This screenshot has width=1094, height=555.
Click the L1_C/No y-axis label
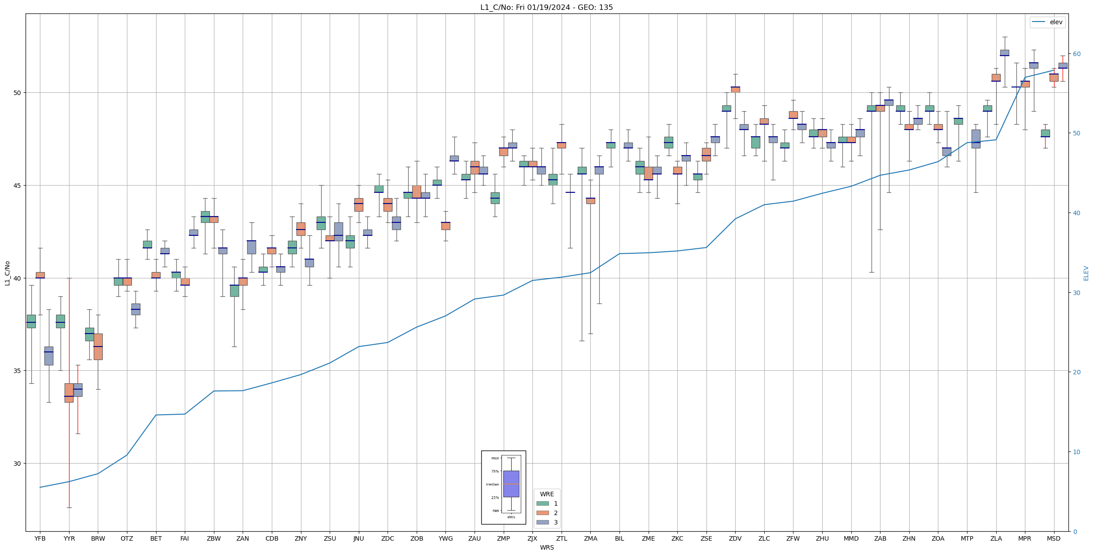[7, 273]
